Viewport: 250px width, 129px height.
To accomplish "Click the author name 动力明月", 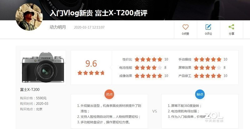I will 58,27.
